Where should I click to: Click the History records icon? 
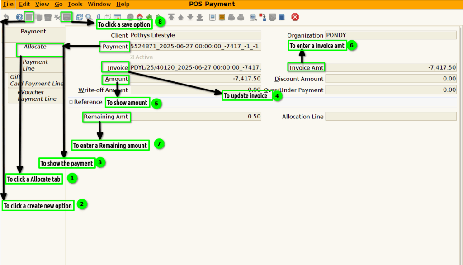tap(117, 17)
